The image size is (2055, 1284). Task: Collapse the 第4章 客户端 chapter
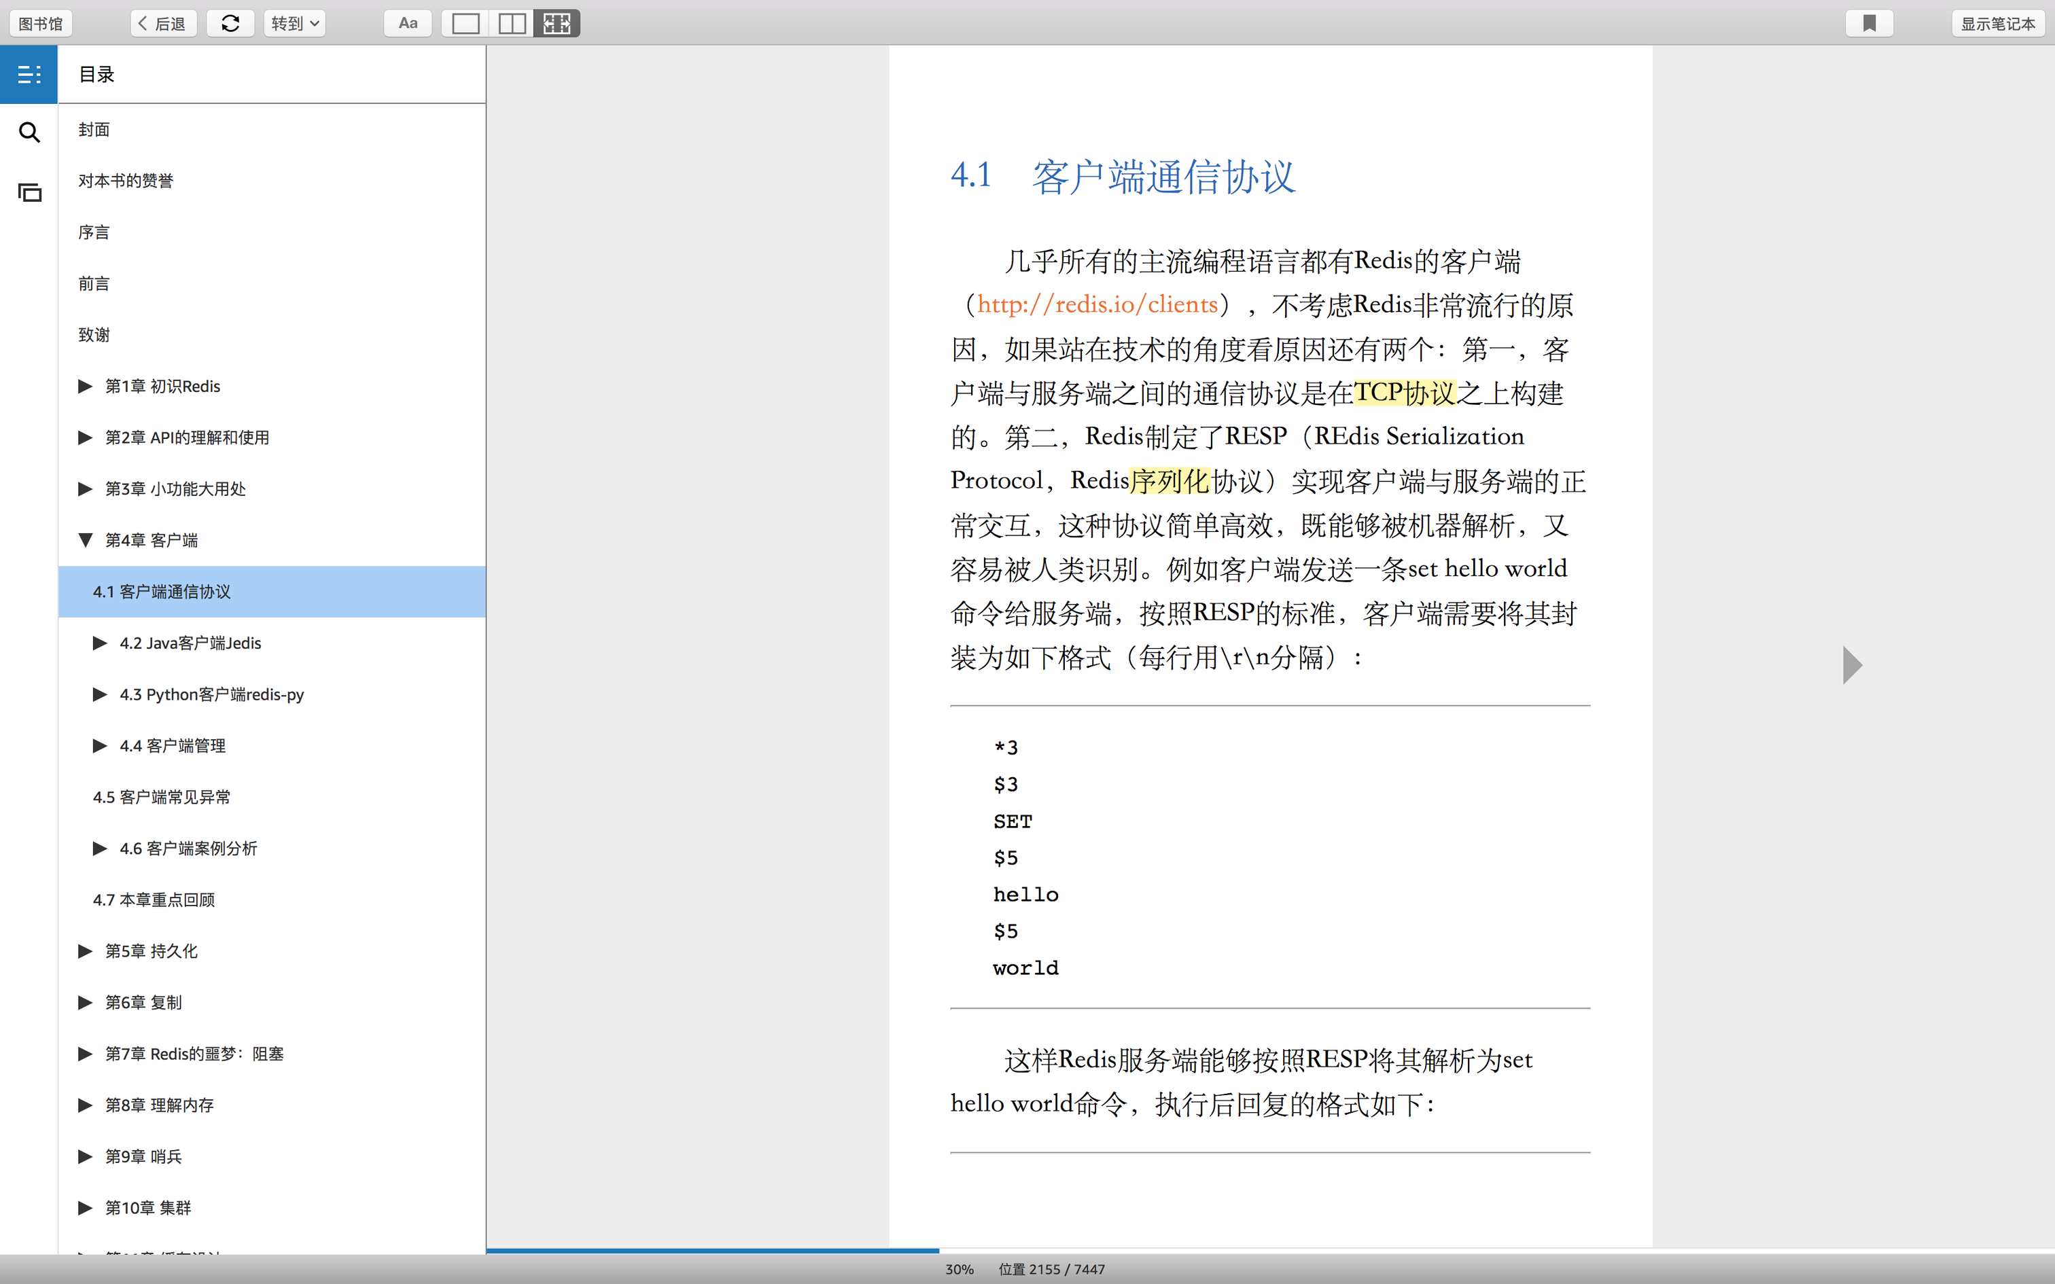[x=85, y=540]
